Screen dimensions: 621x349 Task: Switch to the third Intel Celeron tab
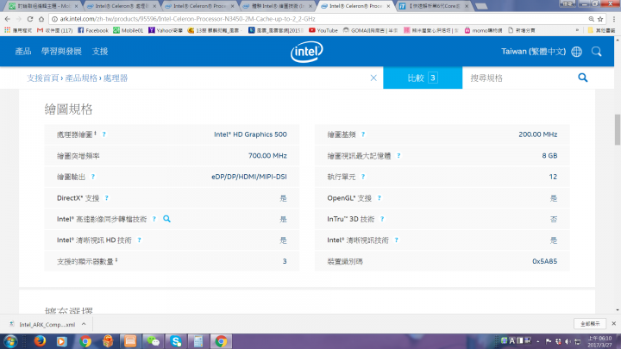199,6
